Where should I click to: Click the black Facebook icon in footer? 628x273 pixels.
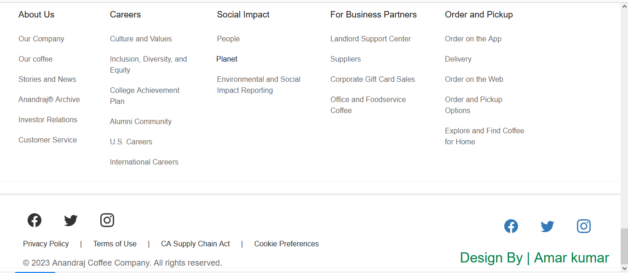(x=35, y=221)
